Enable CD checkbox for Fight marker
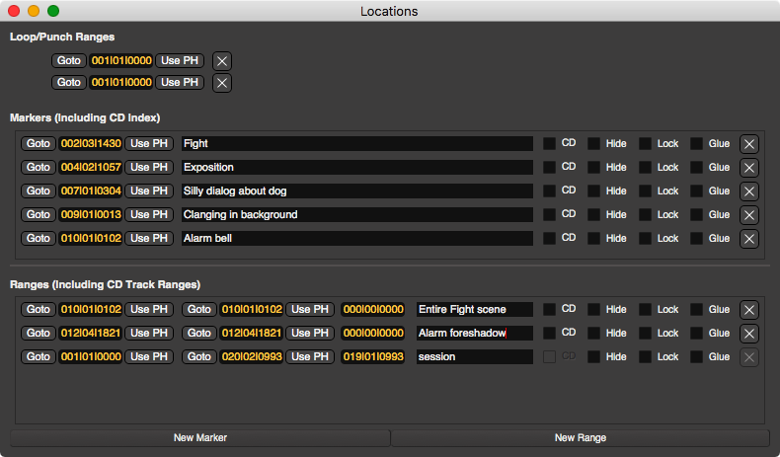780x457 pixels. (x=549, y=144)
